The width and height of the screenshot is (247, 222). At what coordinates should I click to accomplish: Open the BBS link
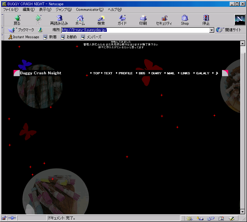point(142,73)
